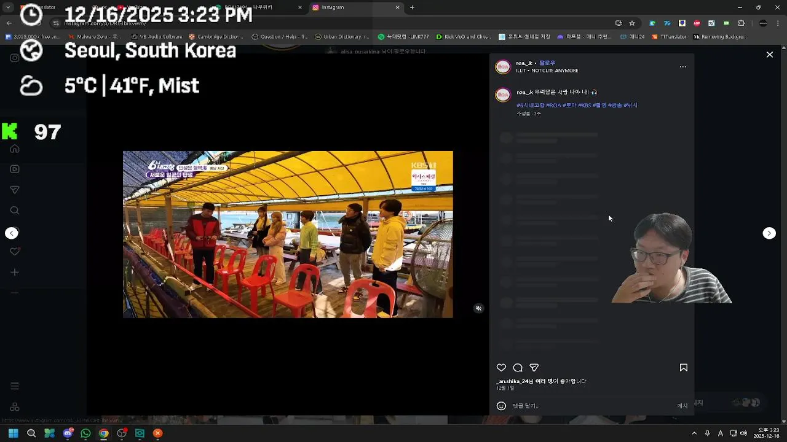
Task: Bookmark this page with star icon
Action: (x=631, y=23)
